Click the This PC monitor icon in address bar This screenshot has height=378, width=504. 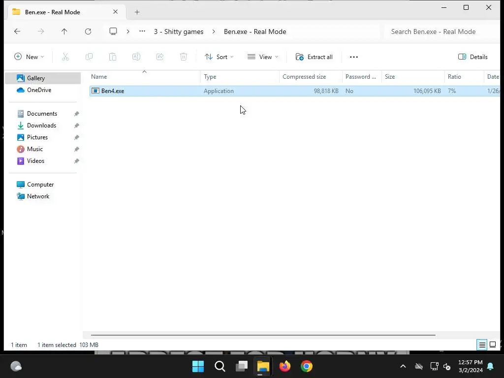tap(113, 31)
